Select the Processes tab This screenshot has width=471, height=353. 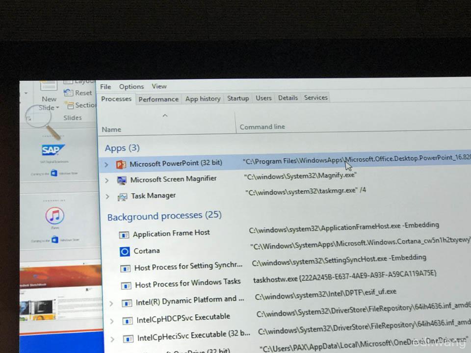click(116, 99)
